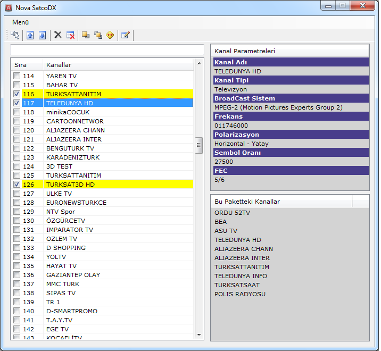Select HAYAT TV channel
The width and height of the screenshot is (381, 351).
(x=102, y=266)
